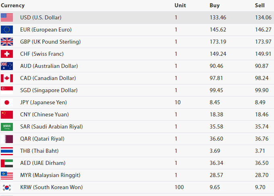274x196 pixels.
Task: Click the Singapore flag icon
Action: pyautogui.click(x=7, y=90)
